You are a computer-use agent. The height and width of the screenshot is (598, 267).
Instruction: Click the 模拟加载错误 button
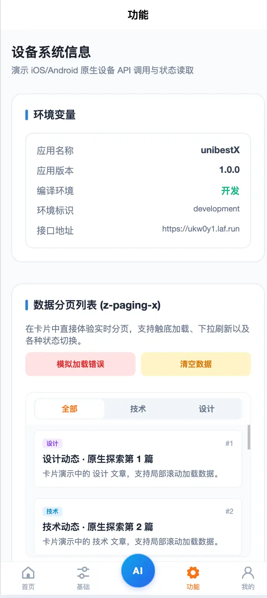(80, 364)
